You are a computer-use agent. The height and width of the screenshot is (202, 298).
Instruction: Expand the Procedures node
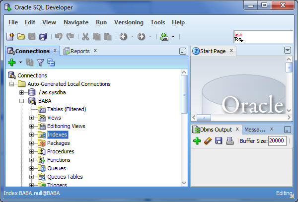32,151
